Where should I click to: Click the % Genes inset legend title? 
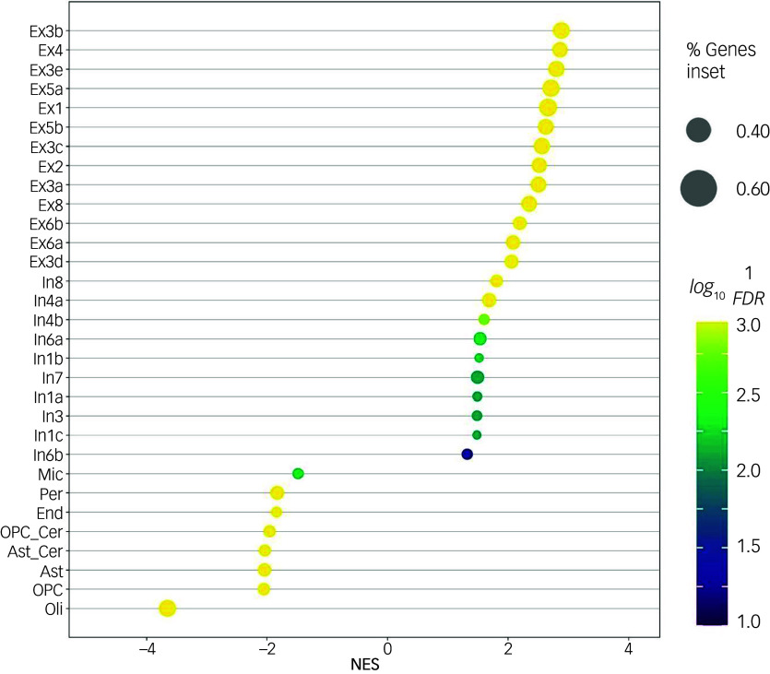coord(720,60)
